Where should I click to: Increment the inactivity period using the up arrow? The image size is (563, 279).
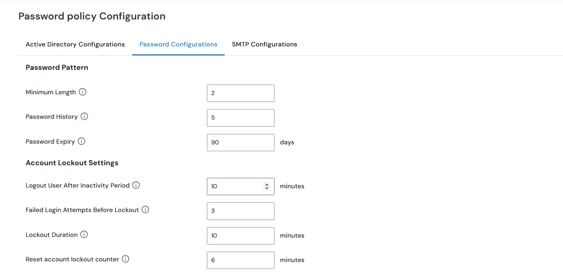267,184
